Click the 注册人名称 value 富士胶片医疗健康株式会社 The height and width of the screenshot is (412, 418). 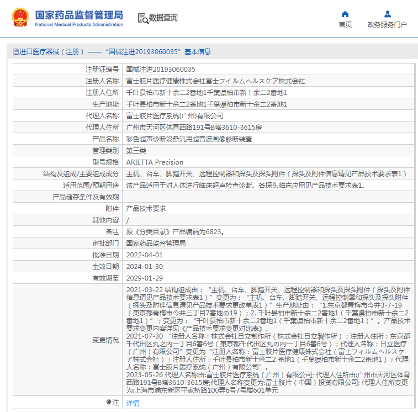coord(215,81)
